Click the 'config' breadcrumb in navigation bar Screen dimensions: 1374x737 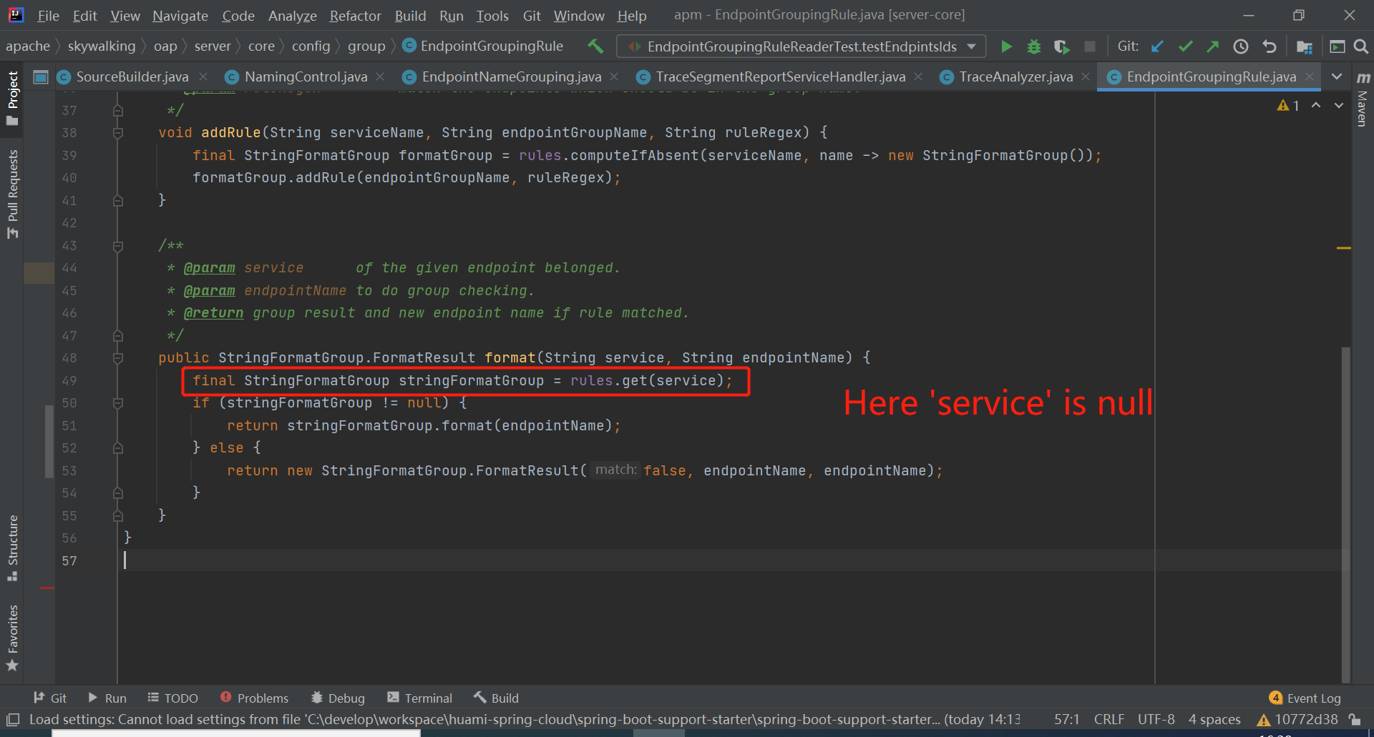click(x=311, y=46)
